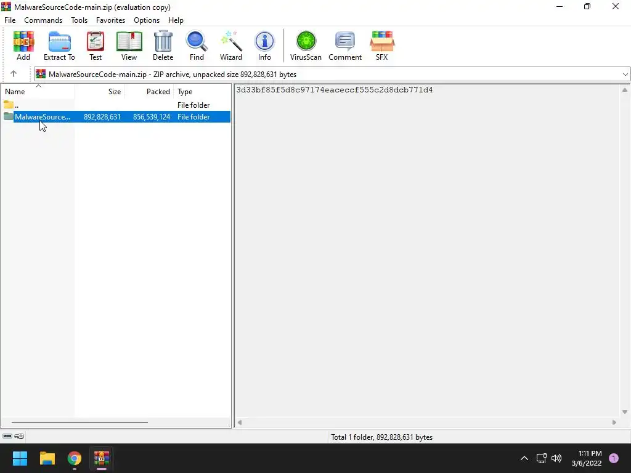631x473 pixels.
Task: Click comment pane scroll up arrow
Action: click(625, 90)
